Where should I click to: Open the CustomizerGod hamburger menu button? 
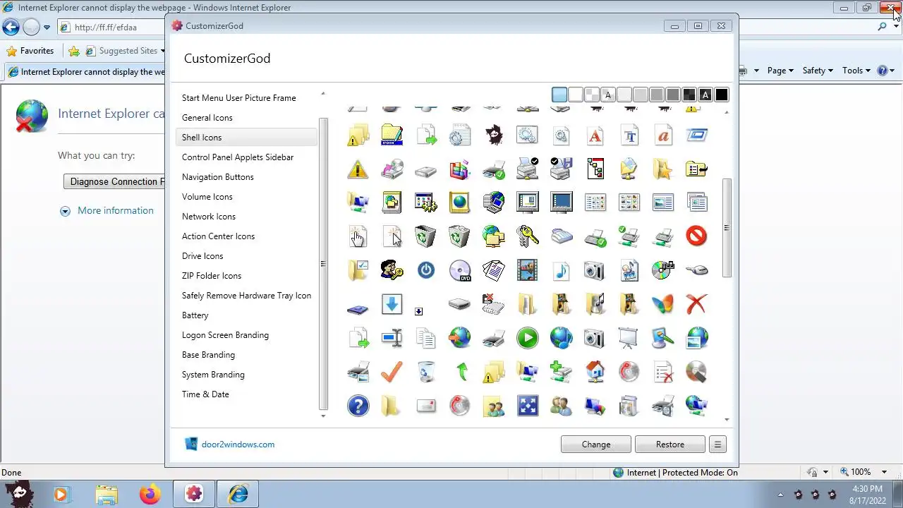pos(717,445)
